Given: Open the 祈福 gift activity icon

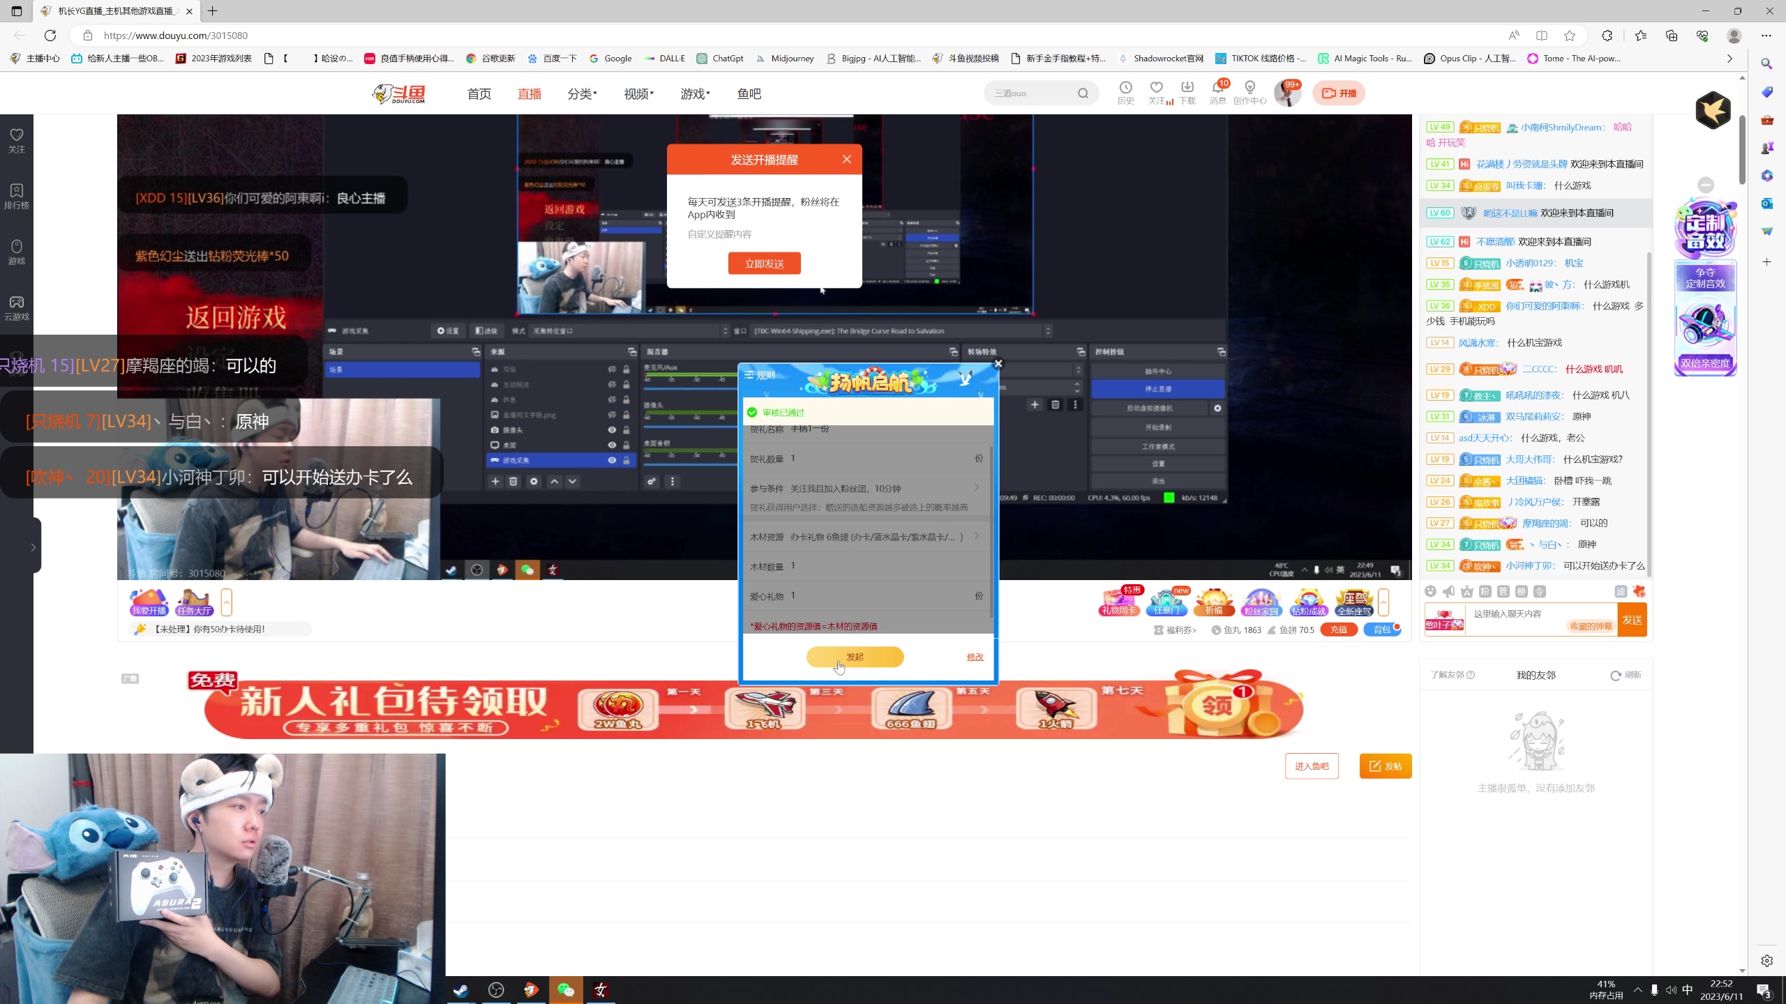Looking at the screenshot, I should click(x=1214, y=602).
